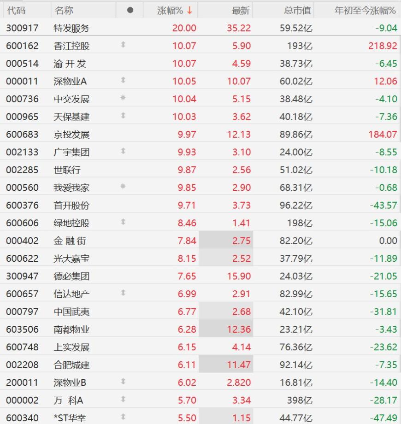Click the star marker in 我爱我家 row
401x424 pixels.
coord(123,186)
